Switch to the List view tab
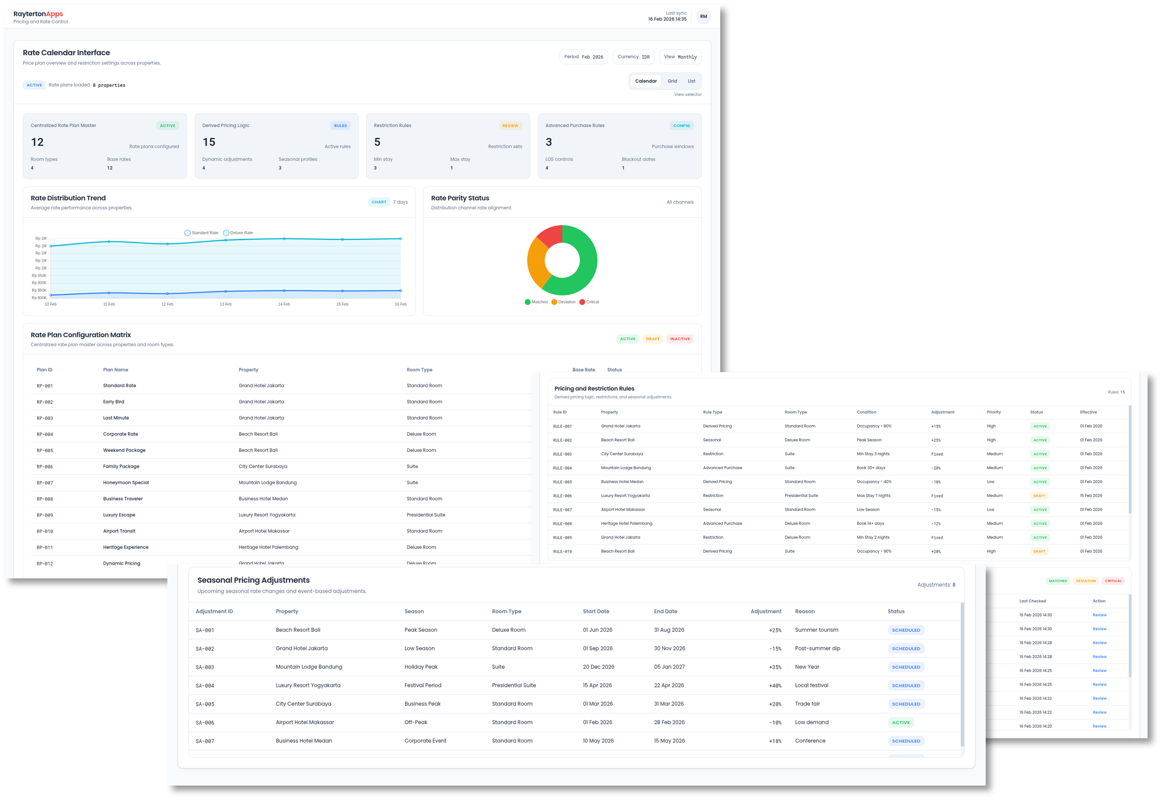1162x800 pixels. click(x=691, y=81)
